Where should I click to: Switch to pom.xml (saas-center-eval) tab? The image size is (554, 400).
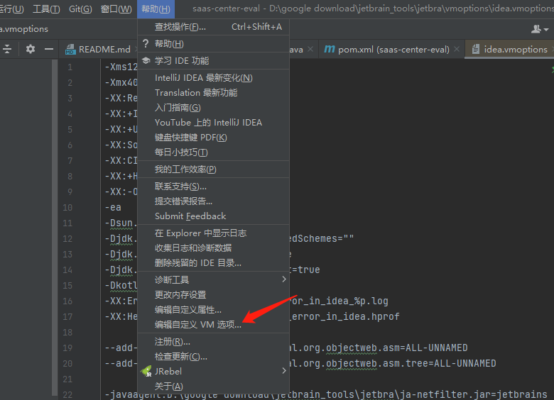pos(392,50)
